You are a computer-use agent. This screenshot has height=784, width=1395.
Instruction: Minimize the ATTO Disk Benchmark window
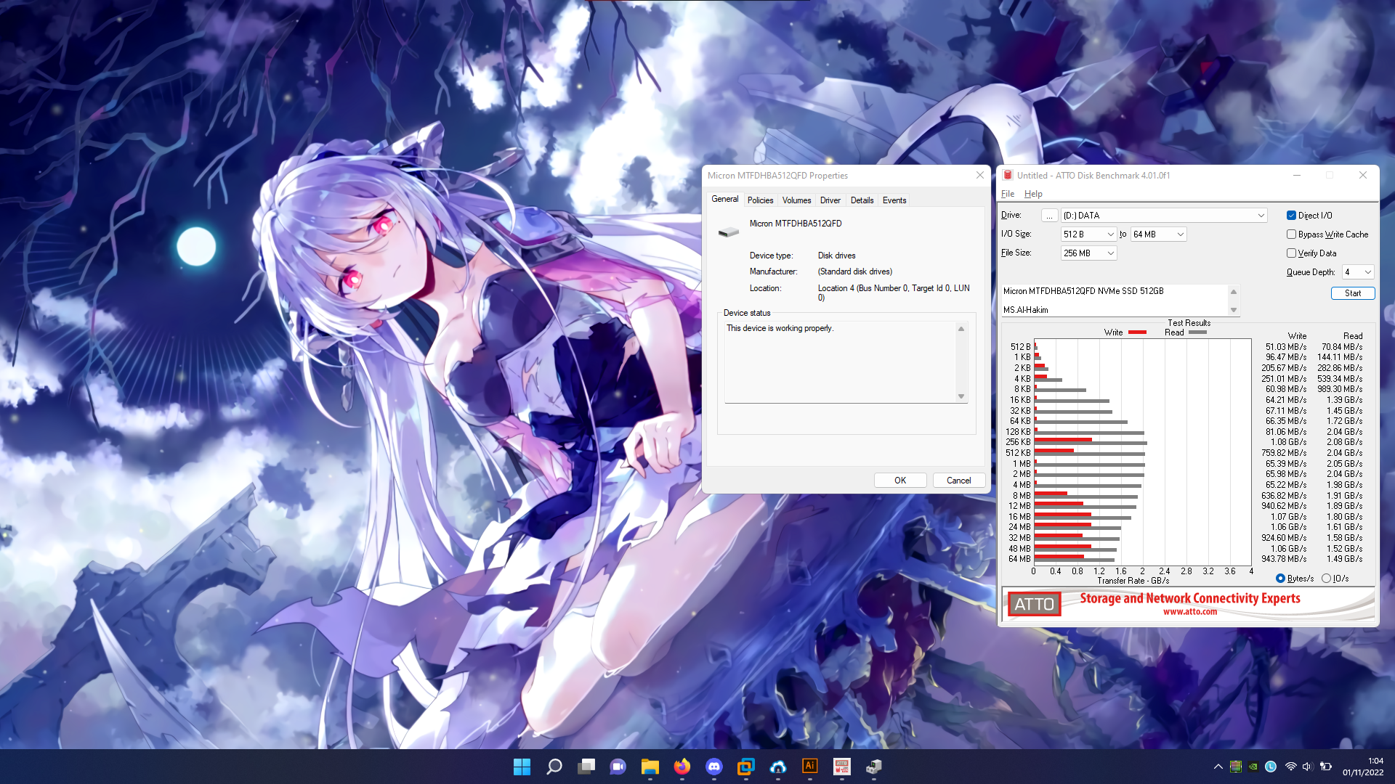point(1297,175)
